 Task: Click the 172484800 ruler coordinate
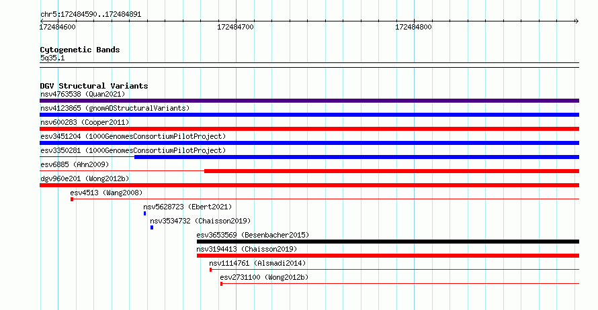click(x=413, y=27)
